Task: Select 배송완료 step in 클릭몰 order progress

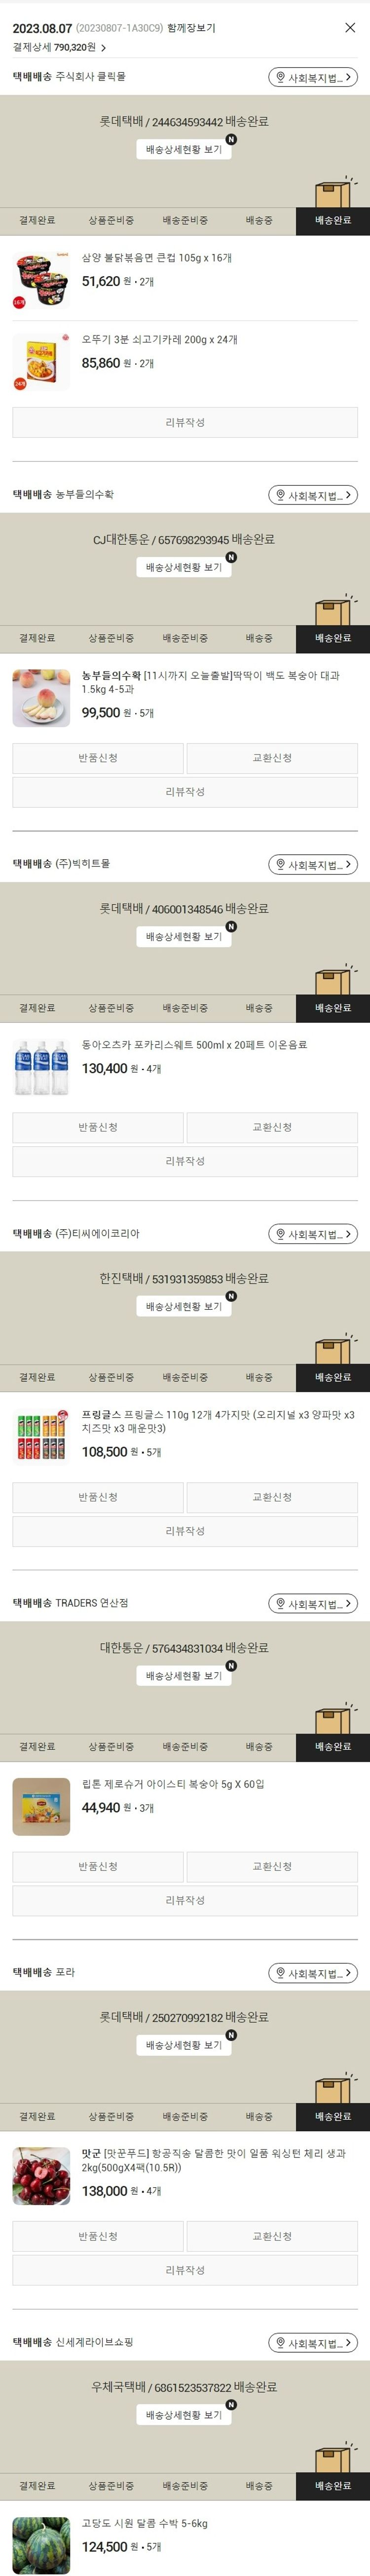Action: 332,220
